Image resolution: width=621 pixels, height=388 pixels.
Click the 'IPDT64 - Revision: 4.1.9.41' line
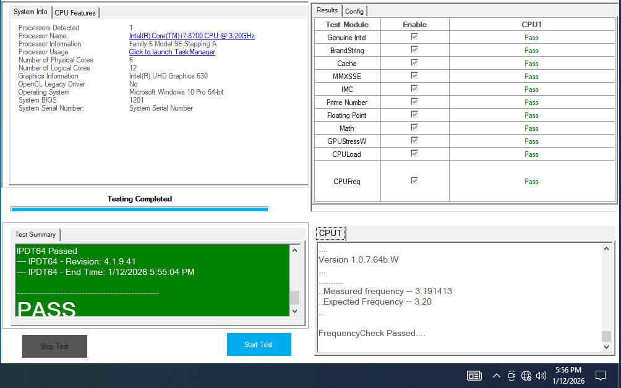click(x=76, y=261)
